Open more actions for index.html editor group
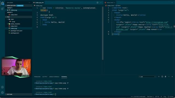 pos(172,2)
